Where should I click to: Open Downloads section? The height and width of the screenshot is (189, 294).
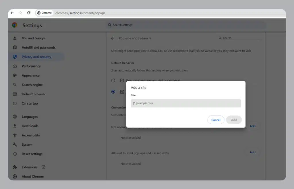30,126
